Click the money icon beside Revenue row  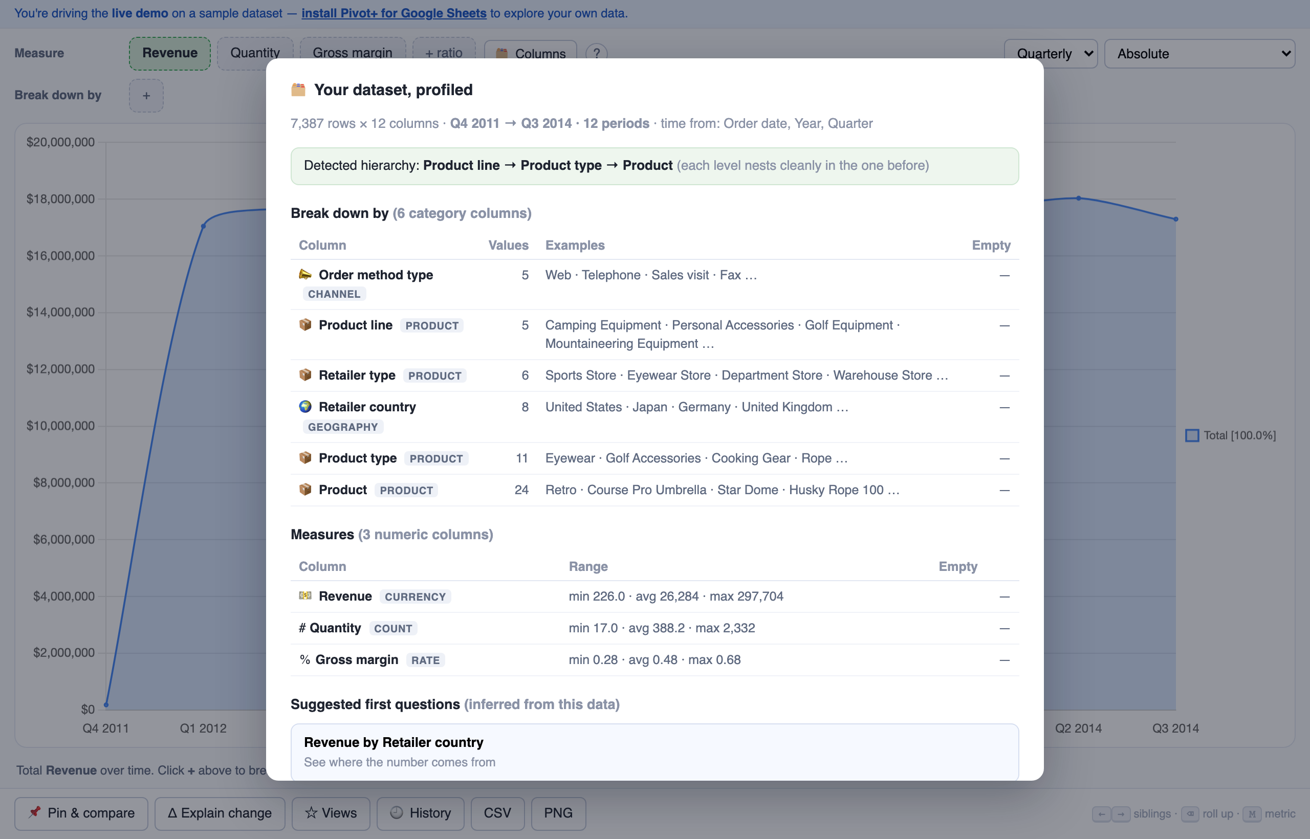click(305, 595)
